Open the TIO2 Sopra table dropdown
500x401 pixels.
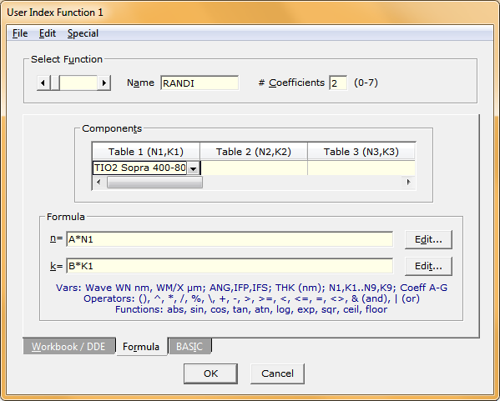tap(194, 168)
